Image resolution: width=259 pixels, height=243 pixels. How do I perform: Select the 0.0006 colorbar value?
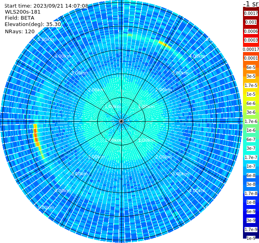pos(251,31)
